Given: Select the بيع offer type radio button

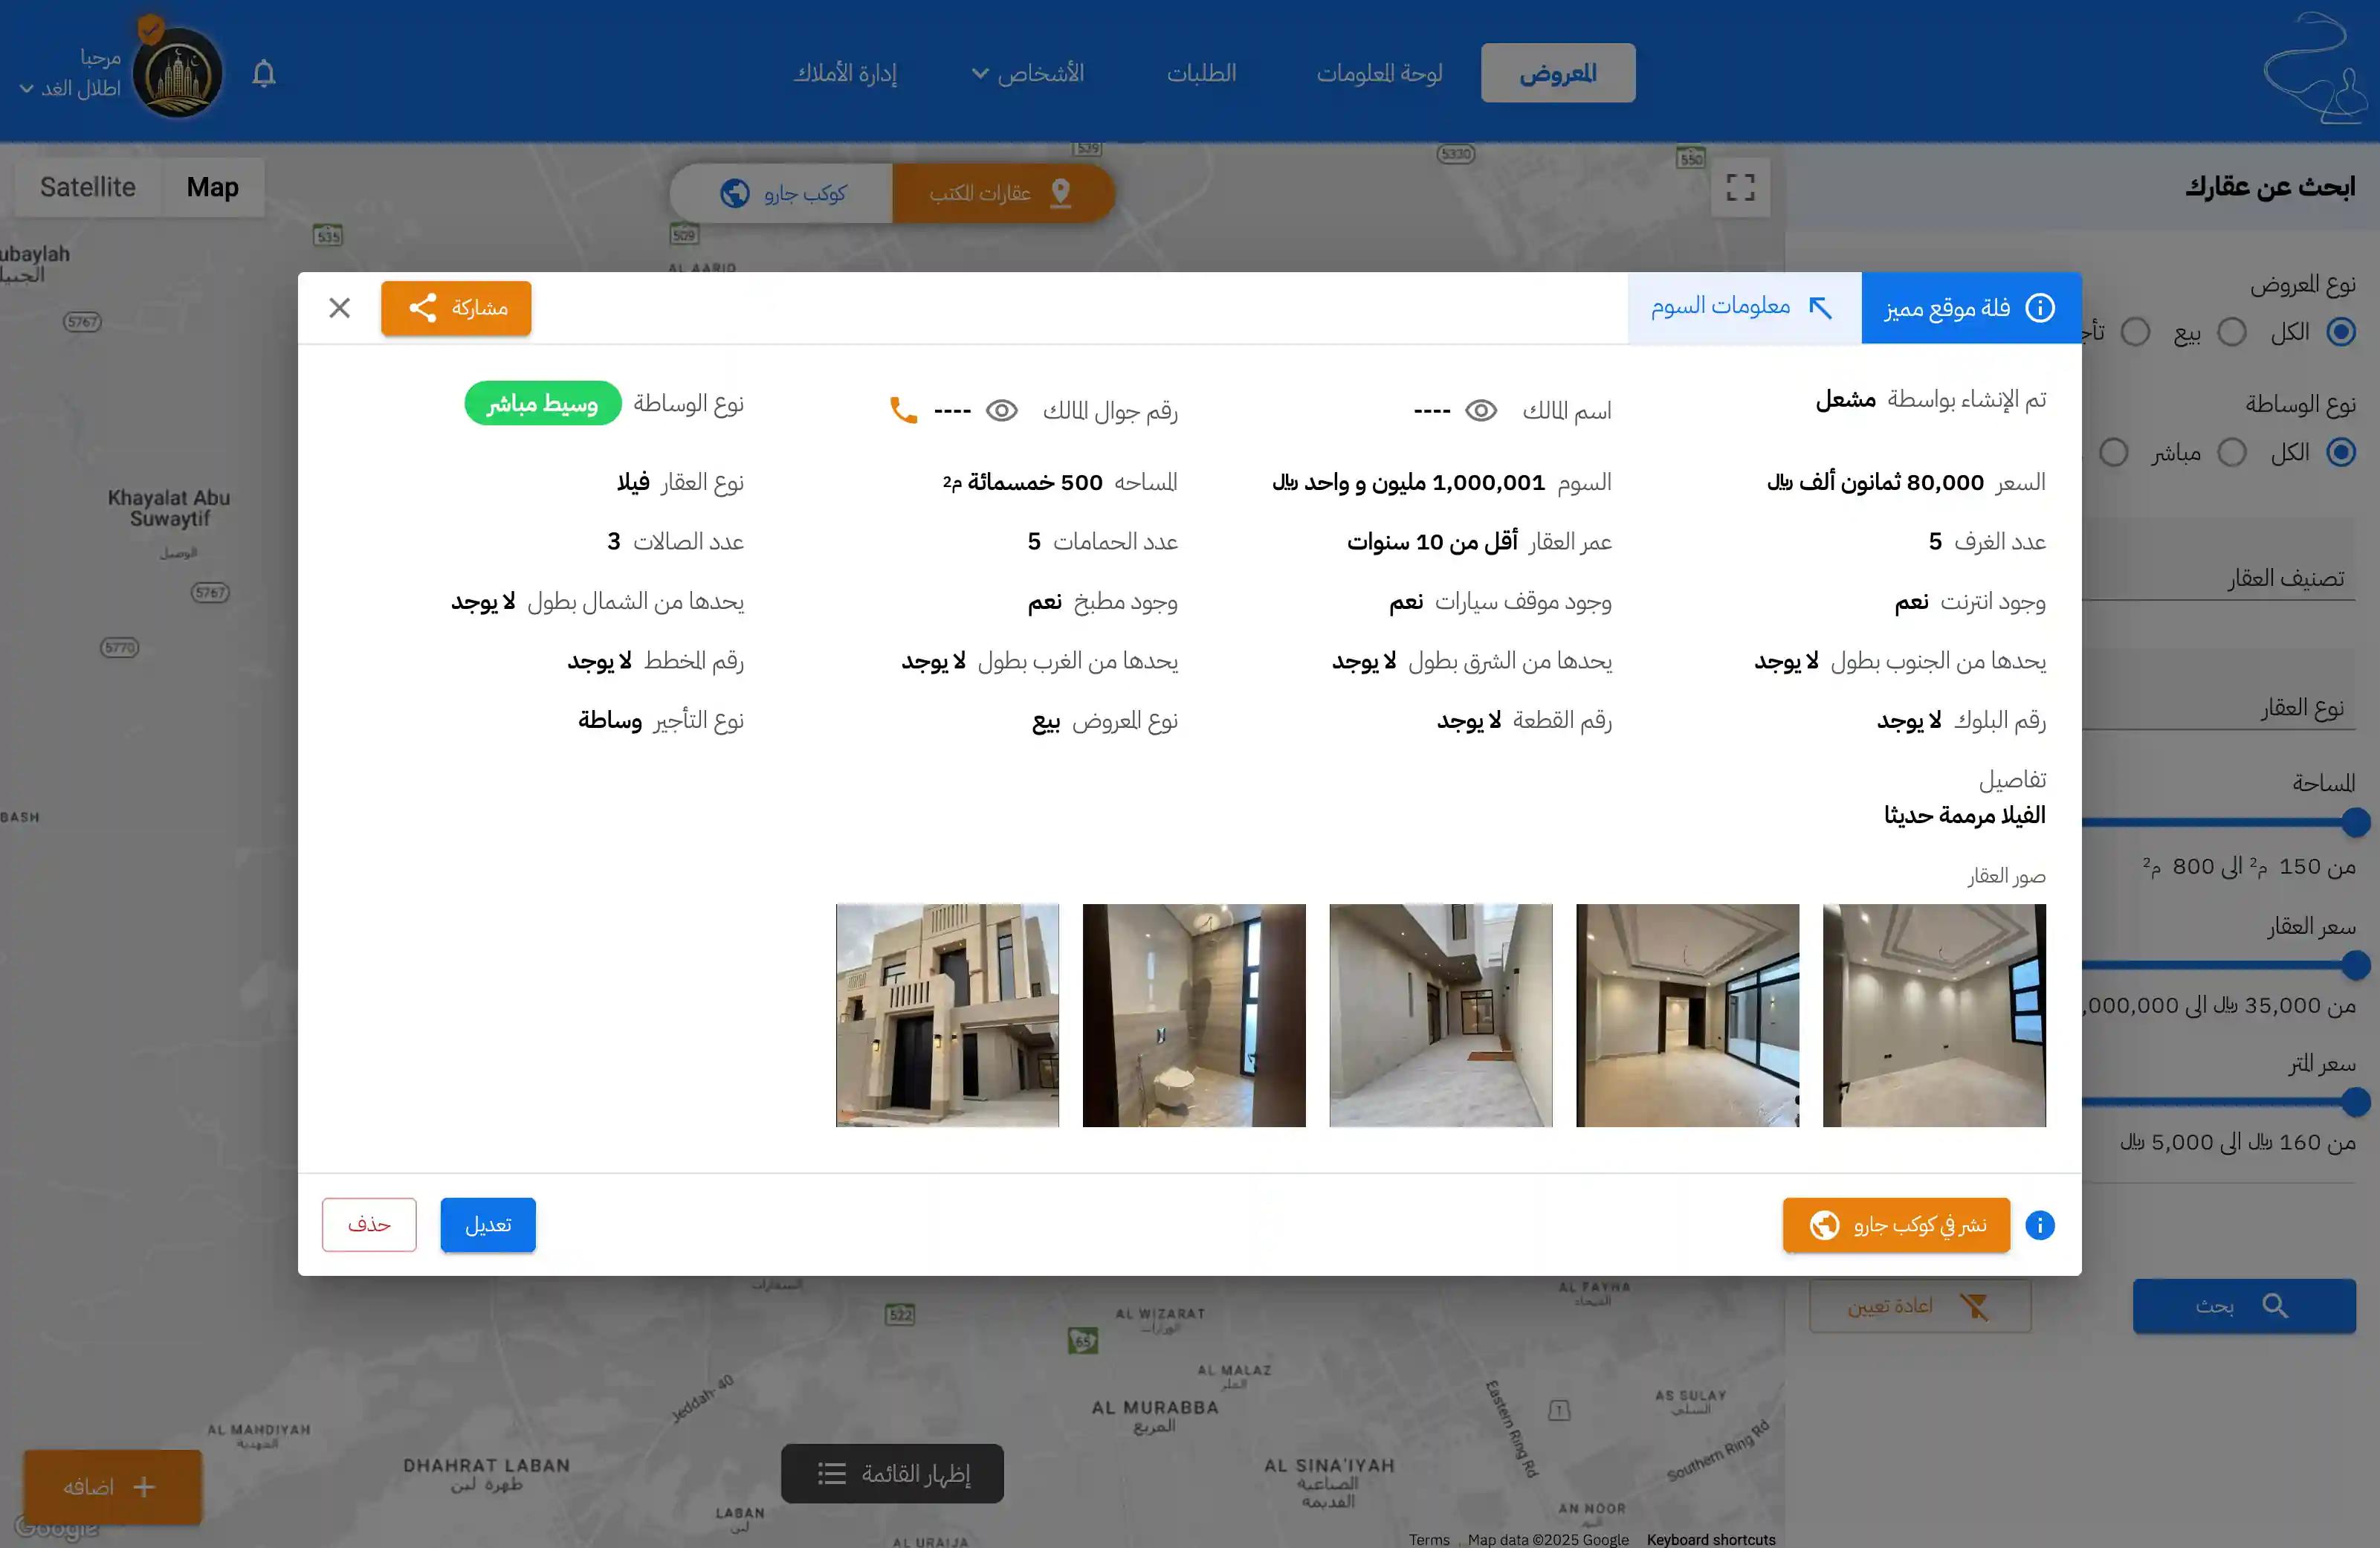Looking at the screenshot, I should coord(2231,332).
